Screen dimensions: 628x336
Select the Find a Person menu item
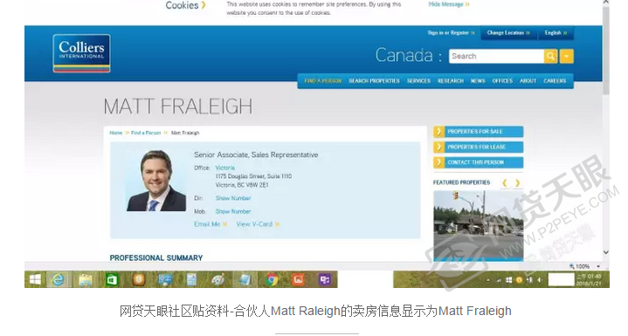pos(323,81)
